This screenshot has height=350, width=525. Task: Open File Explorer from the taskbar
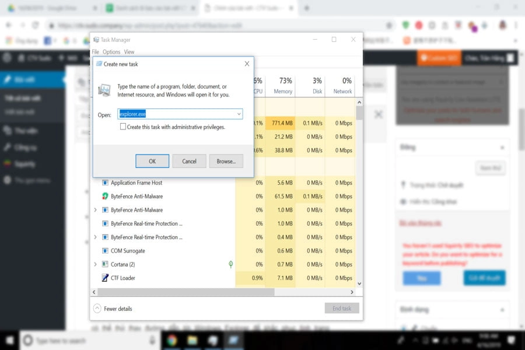(x=192, y=339)
